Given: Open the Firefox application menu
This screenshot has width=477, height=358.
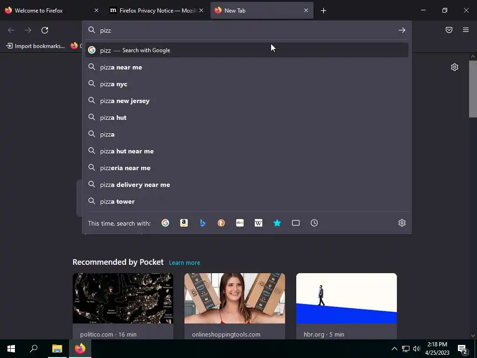Looking at the screenshot, I should [x=466, y=30].
